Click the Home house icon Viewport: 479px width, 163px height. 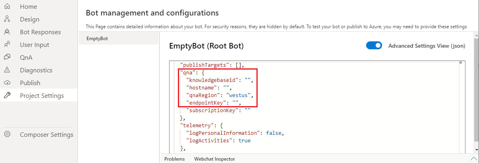point(7,6)
